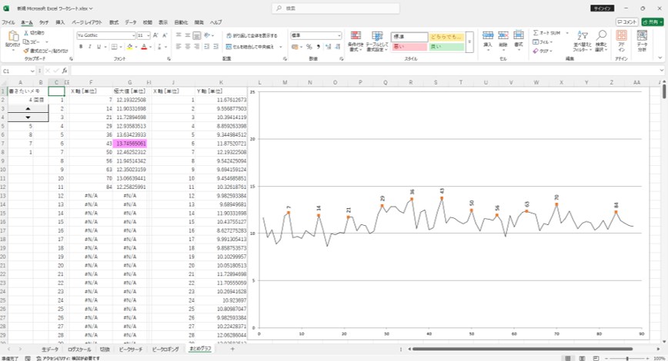Collapse the ribbon with the chevron
Viewport: 668px width, 361px height.
(661, 58)
